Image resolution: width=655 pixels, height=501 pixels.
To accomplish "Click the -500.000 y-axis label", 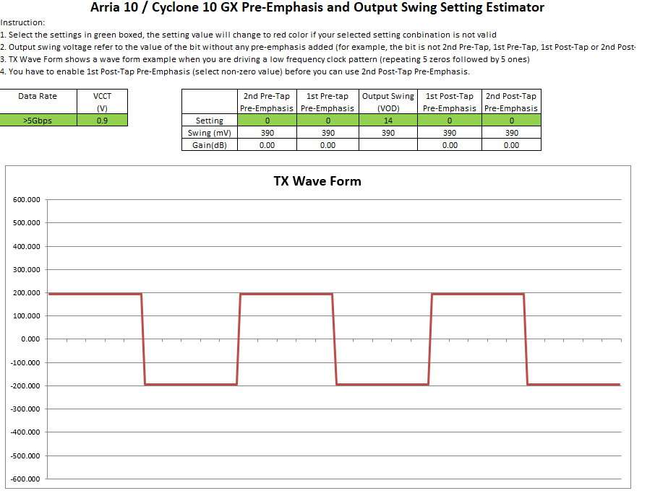I will 25,456.
